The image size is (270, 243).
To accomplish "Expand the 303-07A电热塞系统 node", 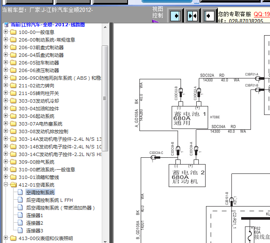I will tap(6, 123).
